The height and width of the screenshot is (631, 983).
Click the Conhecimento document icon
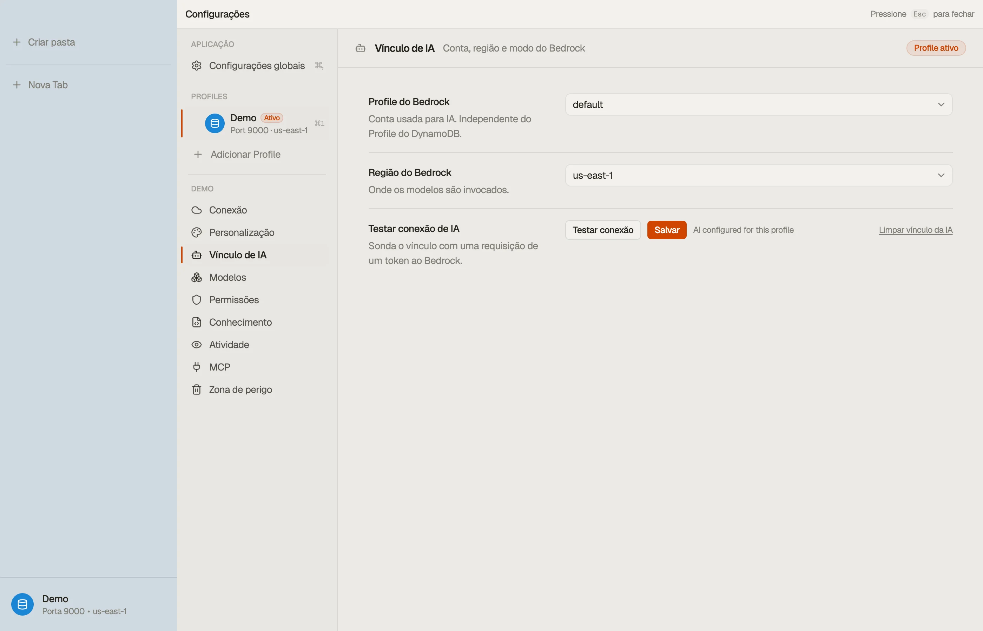[x=197, y=323]
